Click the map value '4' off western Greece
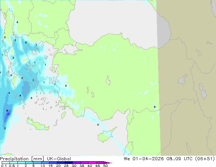This screenshot has height=167, width=216. 9,93
